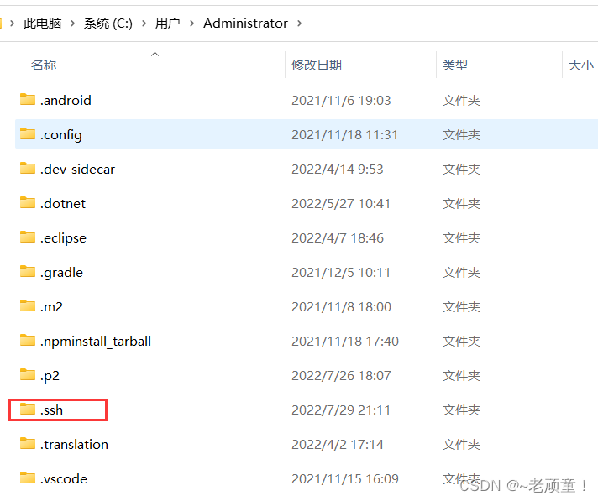Viewport: 598px width, 501px height.
Task: Click date 2022/4/14 9:53
Action: tap(338, 170)
